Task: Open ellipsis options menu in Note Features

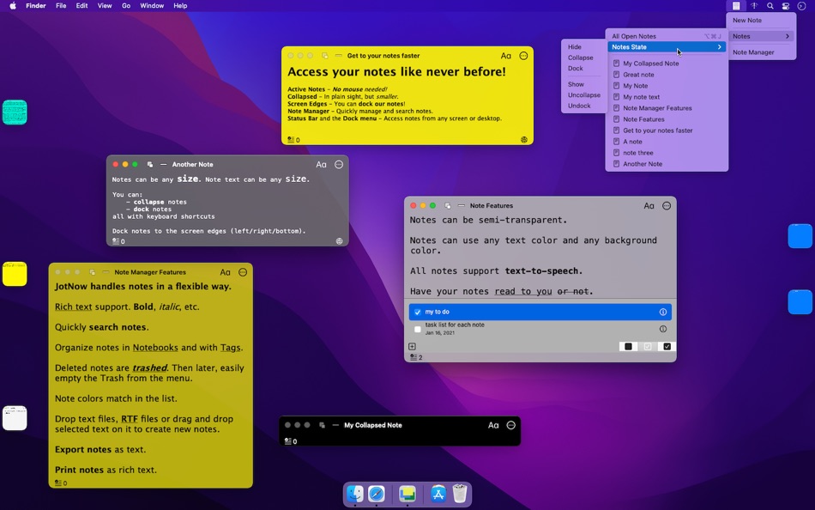Action: 667,205
